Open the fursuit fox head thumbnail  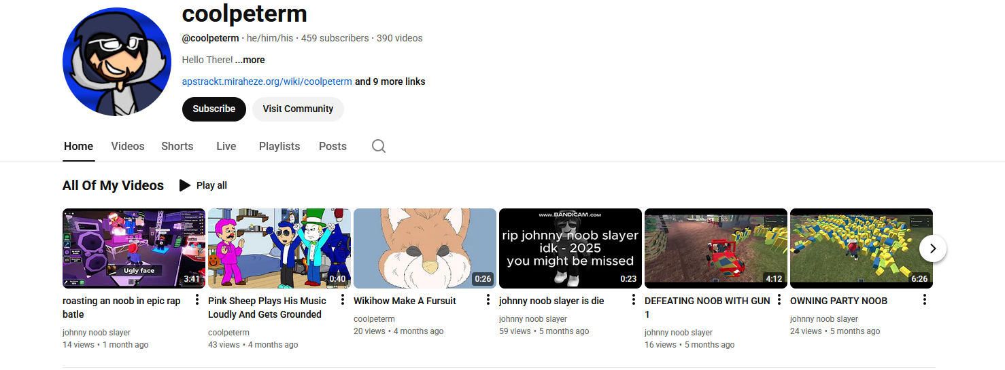425,248
